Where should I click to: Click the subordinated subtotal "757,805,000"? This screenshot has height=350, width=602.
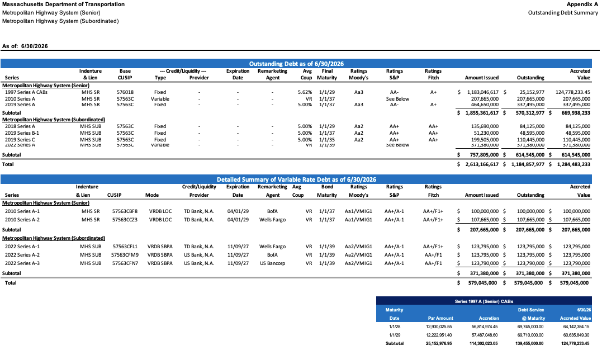[x=484, y=155]
